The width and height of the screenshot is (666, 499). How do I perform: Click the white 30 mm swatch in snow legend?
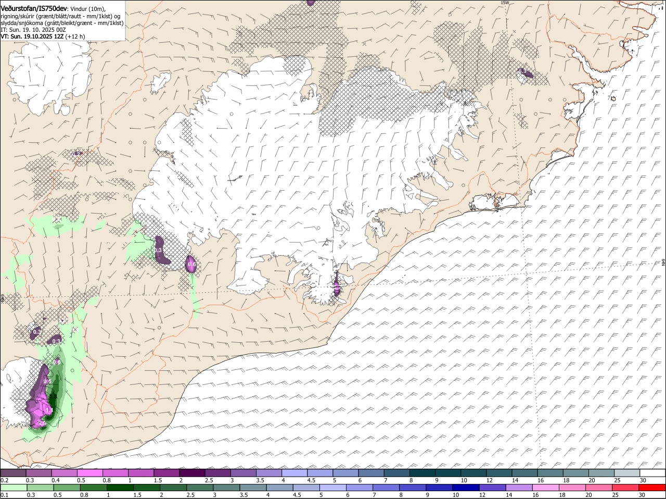pos(653,473)
